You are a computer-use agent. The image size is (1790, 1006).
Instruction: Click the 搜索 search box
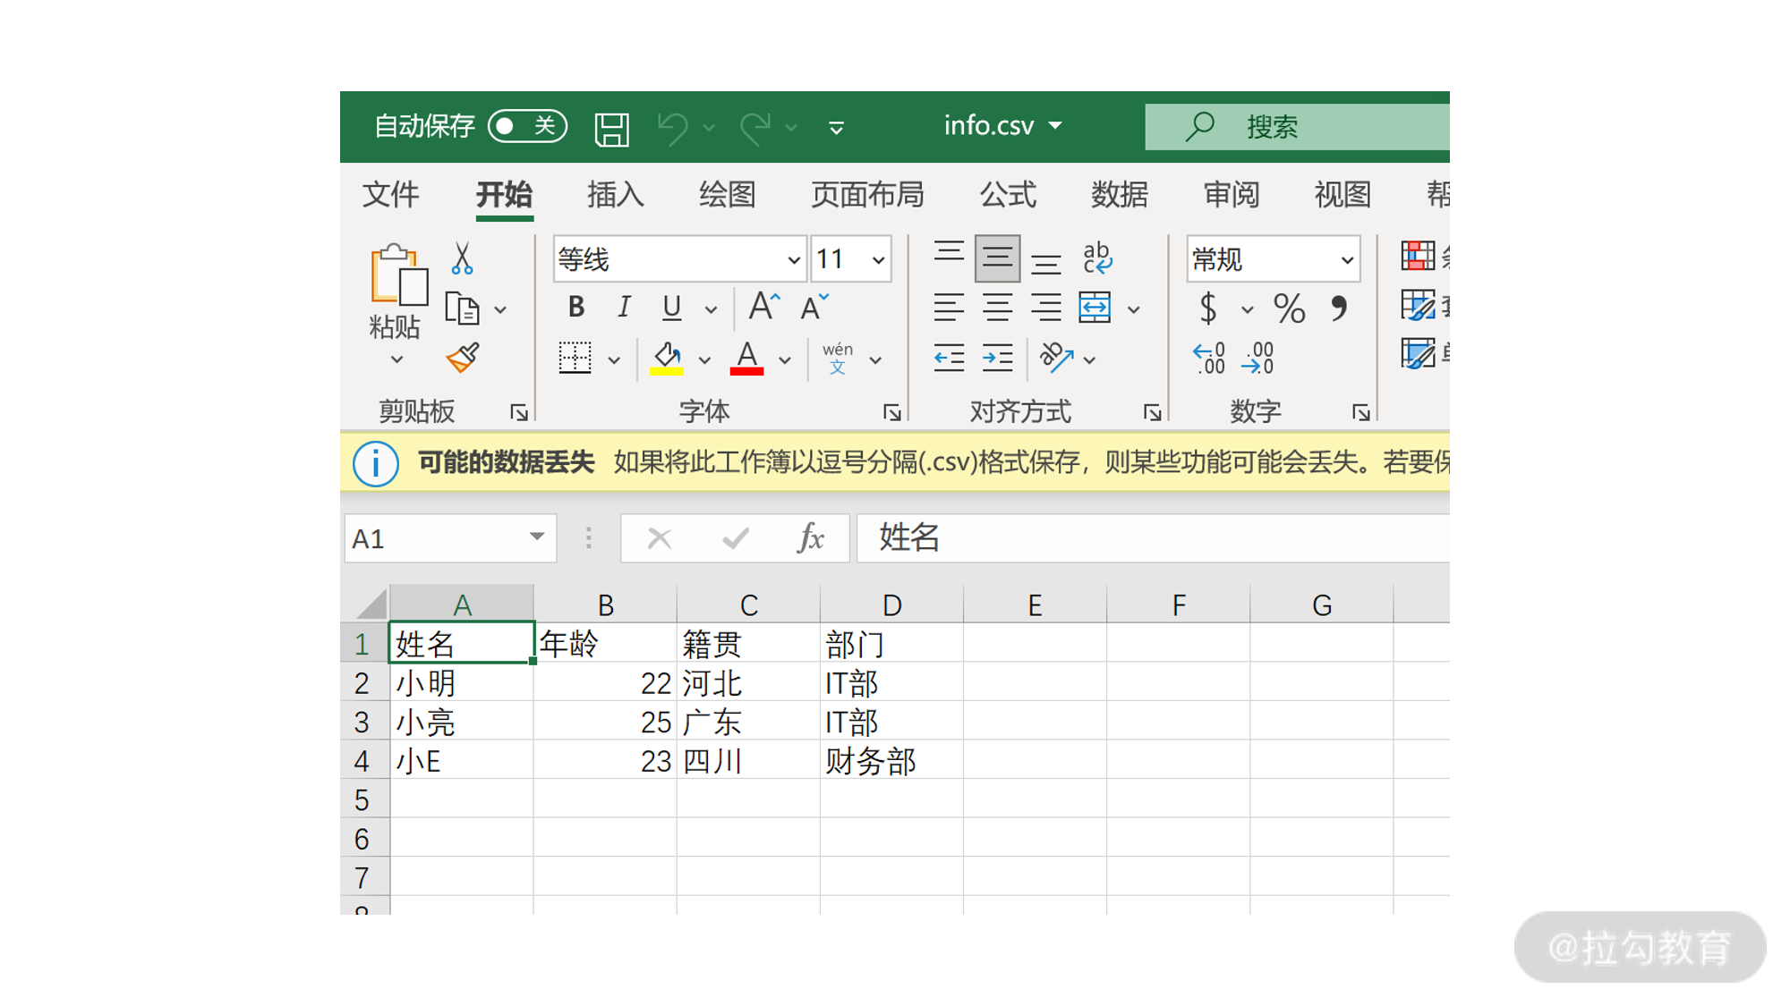1297,126
